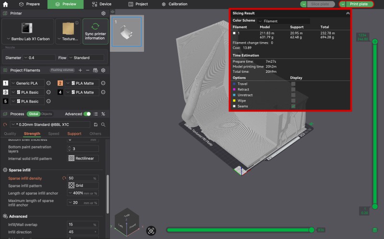Collapse the sidebar with the arrow handle
384x239 pixels.
(x=112, y=11)
